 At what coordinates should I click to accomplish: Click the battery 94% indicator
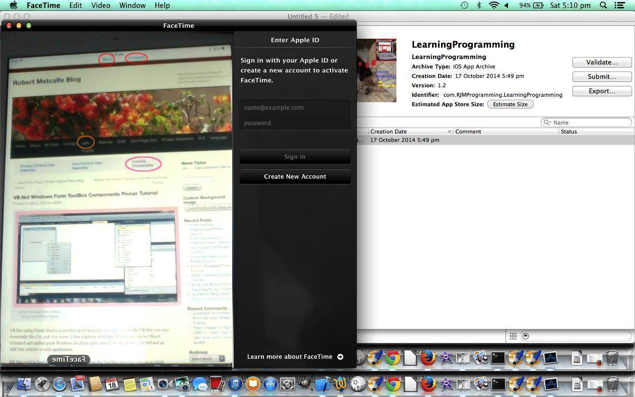point(531,5)
